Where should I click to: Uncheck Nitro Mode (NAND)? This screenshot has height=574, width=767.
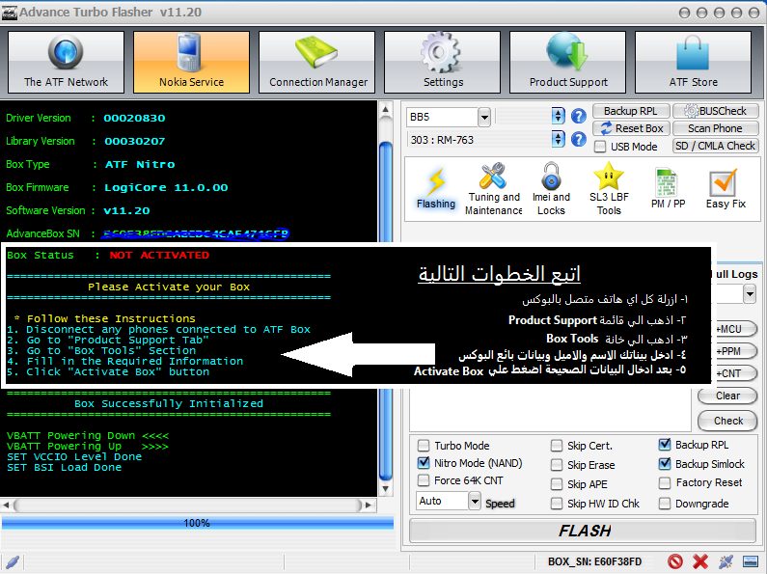coord(424,463)
